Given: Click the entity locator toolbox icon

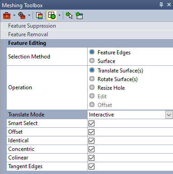Looking at the screenshot, I should click(x=22, y=15).
